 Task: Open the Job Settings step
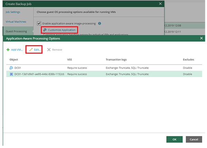13,12
